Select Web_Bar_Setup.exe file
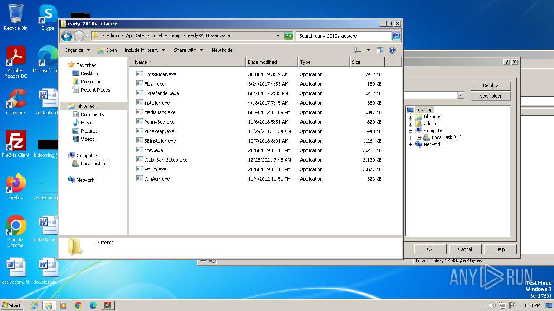This screenshot has height=311, width=554. 165,160
